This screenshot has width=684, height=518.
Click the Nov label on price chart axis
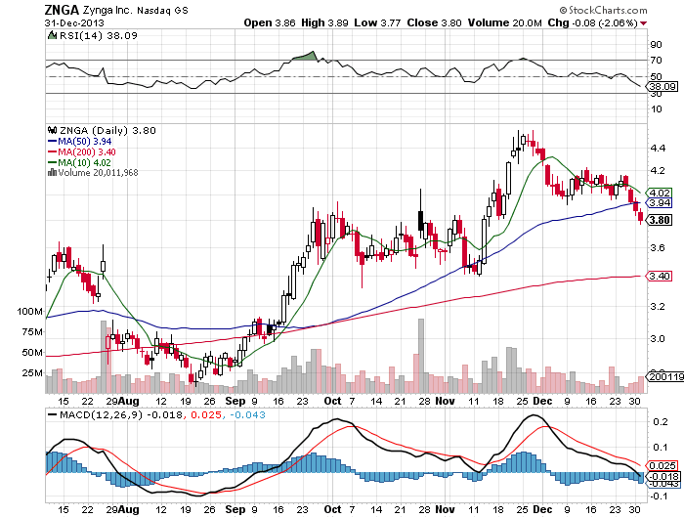[x=445, y=401]
